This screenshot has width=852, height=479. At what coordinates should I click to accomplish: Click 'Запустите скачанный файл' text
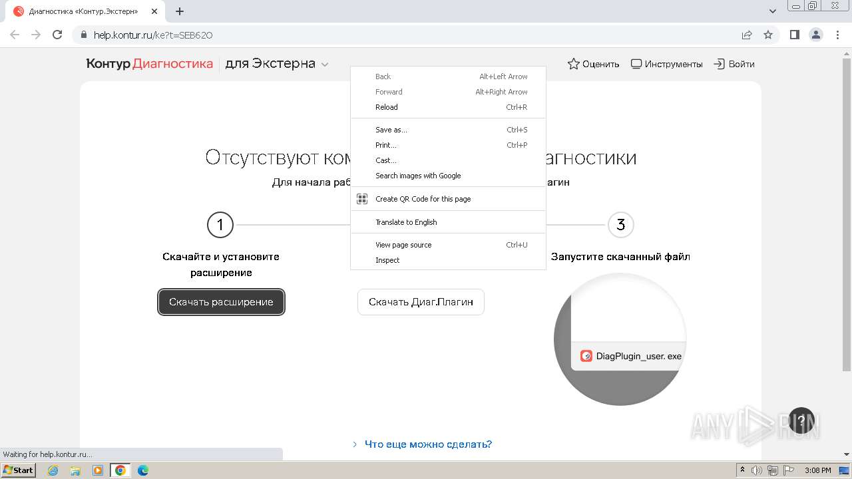[x=620, y=257]
